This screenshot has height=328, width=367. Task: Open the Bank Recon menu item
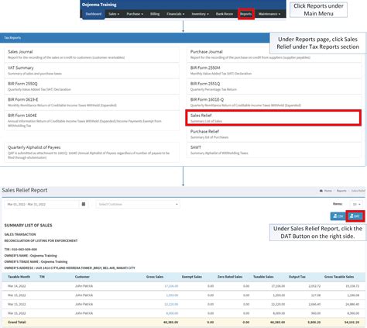coord(225,14)
